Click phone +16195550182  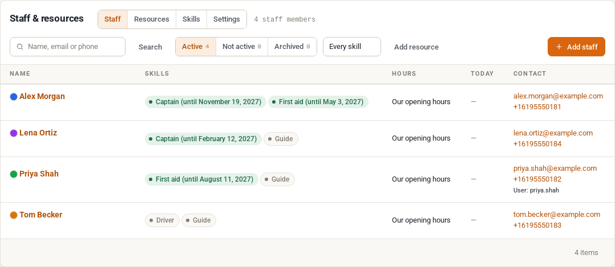pyautogui.click(x=537, y=179)
